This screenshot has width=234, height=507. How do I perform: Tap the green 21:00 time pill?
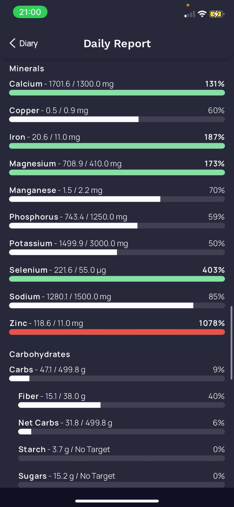coord(30,12)
